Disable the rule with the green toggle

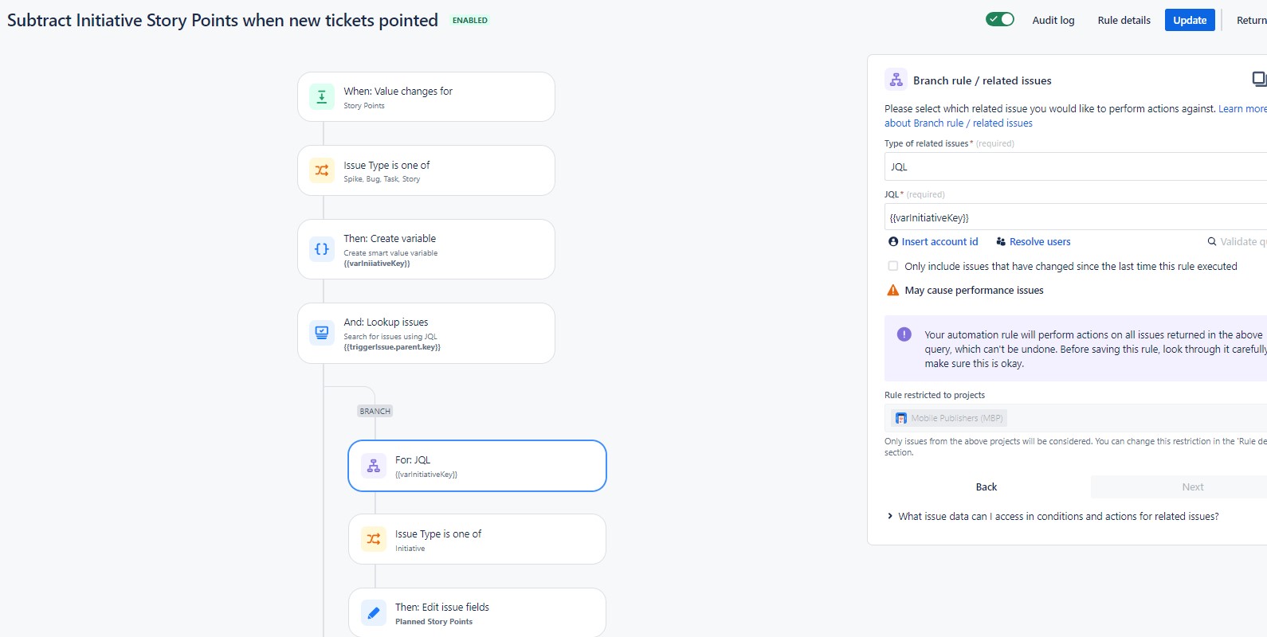coord(999,19)
